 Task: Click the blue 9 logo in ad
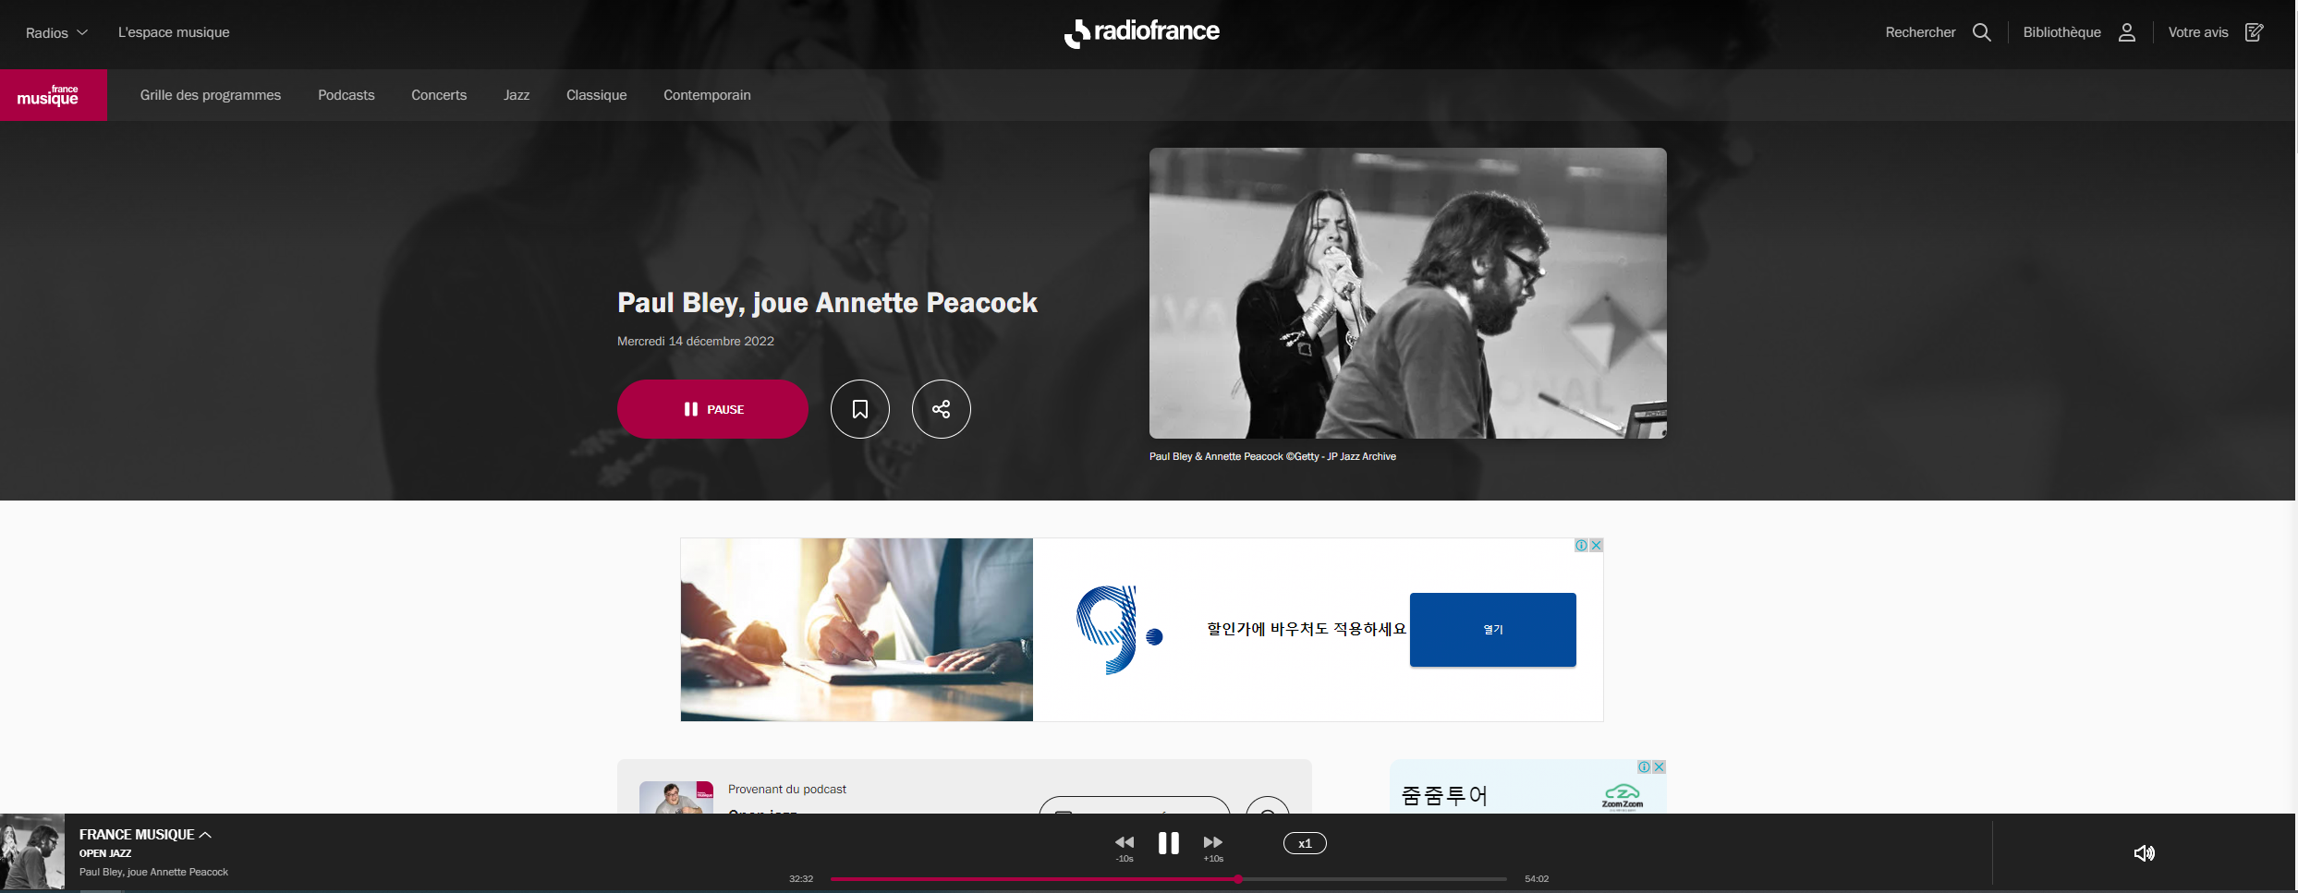pos(1119,630)
